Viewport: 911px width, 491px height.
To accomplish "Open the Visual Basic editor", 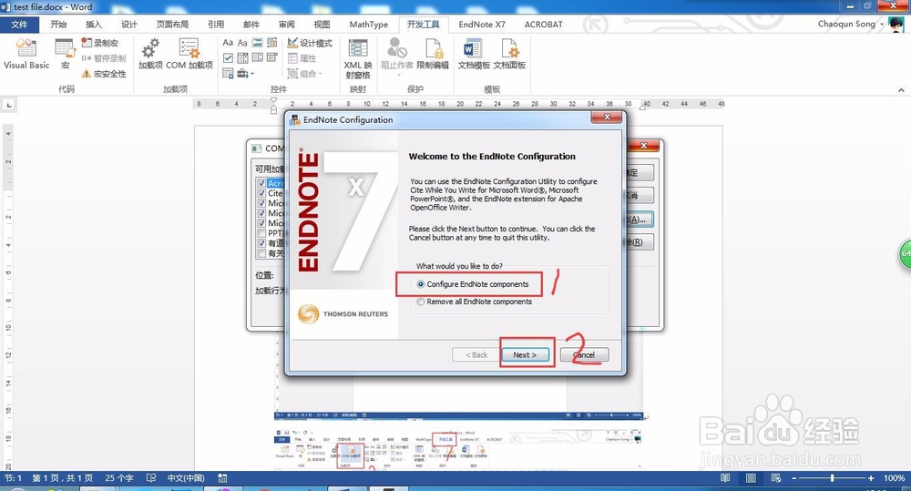I will (x=26, y=54).
